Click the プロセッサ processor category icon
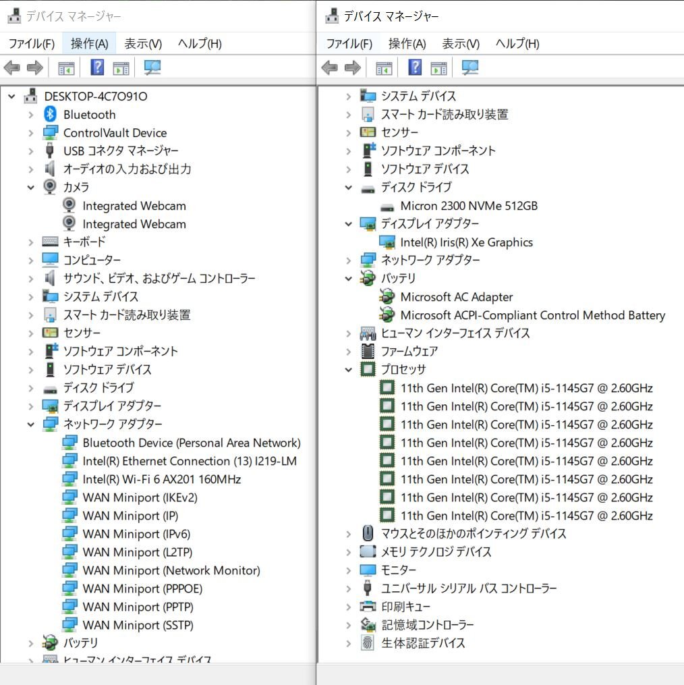 (x=368, y=369)
